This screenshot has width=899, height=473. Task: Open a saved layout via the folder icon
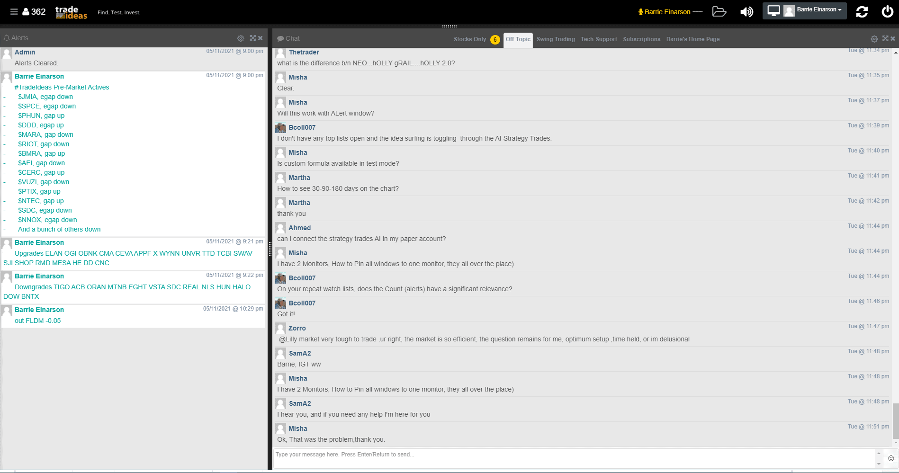point(719,12)
